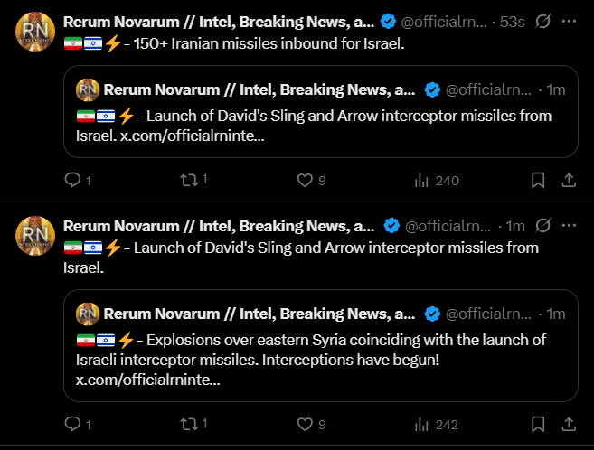
Task: Bookmark the second tweet
Action: (x=538, y=424)
